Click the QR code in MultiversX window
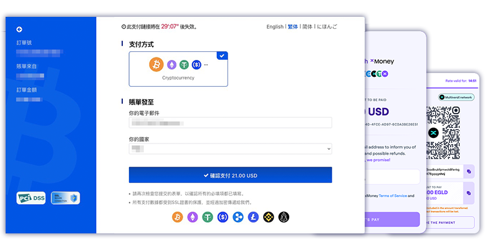The height and width of the screenshot is (239, 485). (443, 133)
